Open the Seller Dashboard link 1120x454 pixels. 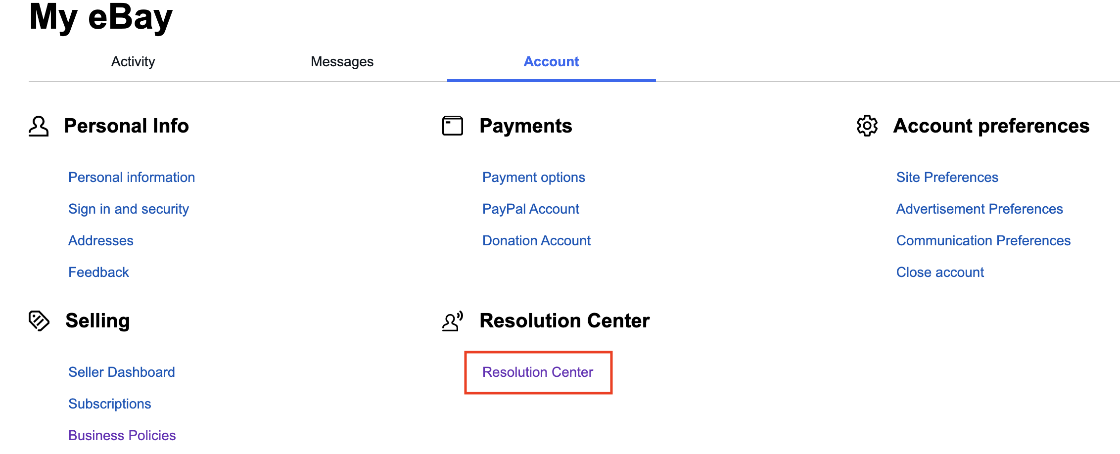point(122,372)
